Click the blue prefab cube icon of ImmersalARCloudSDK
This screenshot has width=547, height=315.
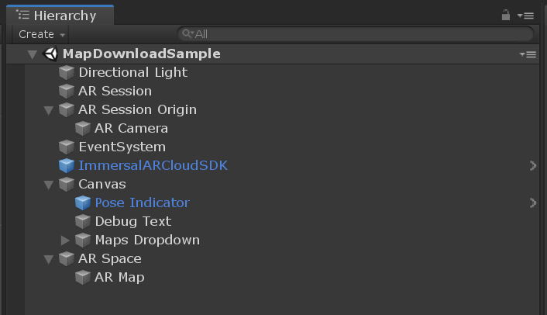point(67,165)
